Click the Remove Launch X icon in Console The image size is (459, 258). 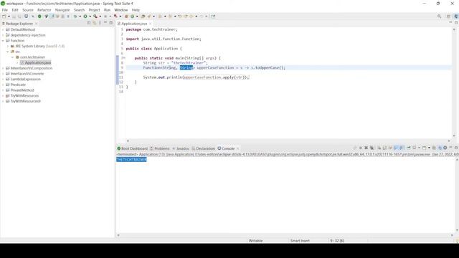coord(366,148)
